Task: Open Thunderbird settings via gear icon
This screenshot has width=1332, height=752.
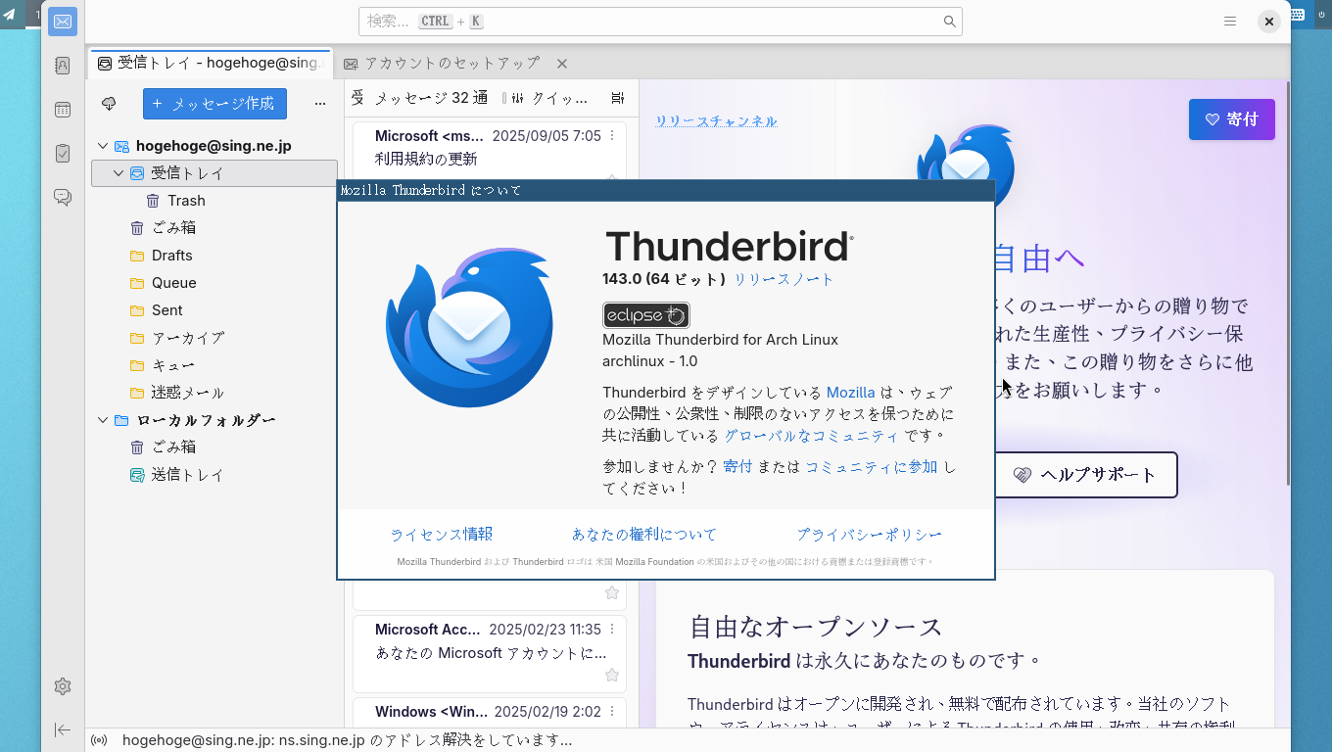Action: click(63, 686)
